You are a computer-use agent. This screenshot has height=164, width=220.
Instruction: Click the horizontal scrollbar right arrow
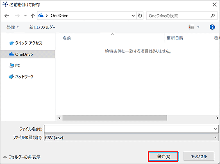[217, 118]
